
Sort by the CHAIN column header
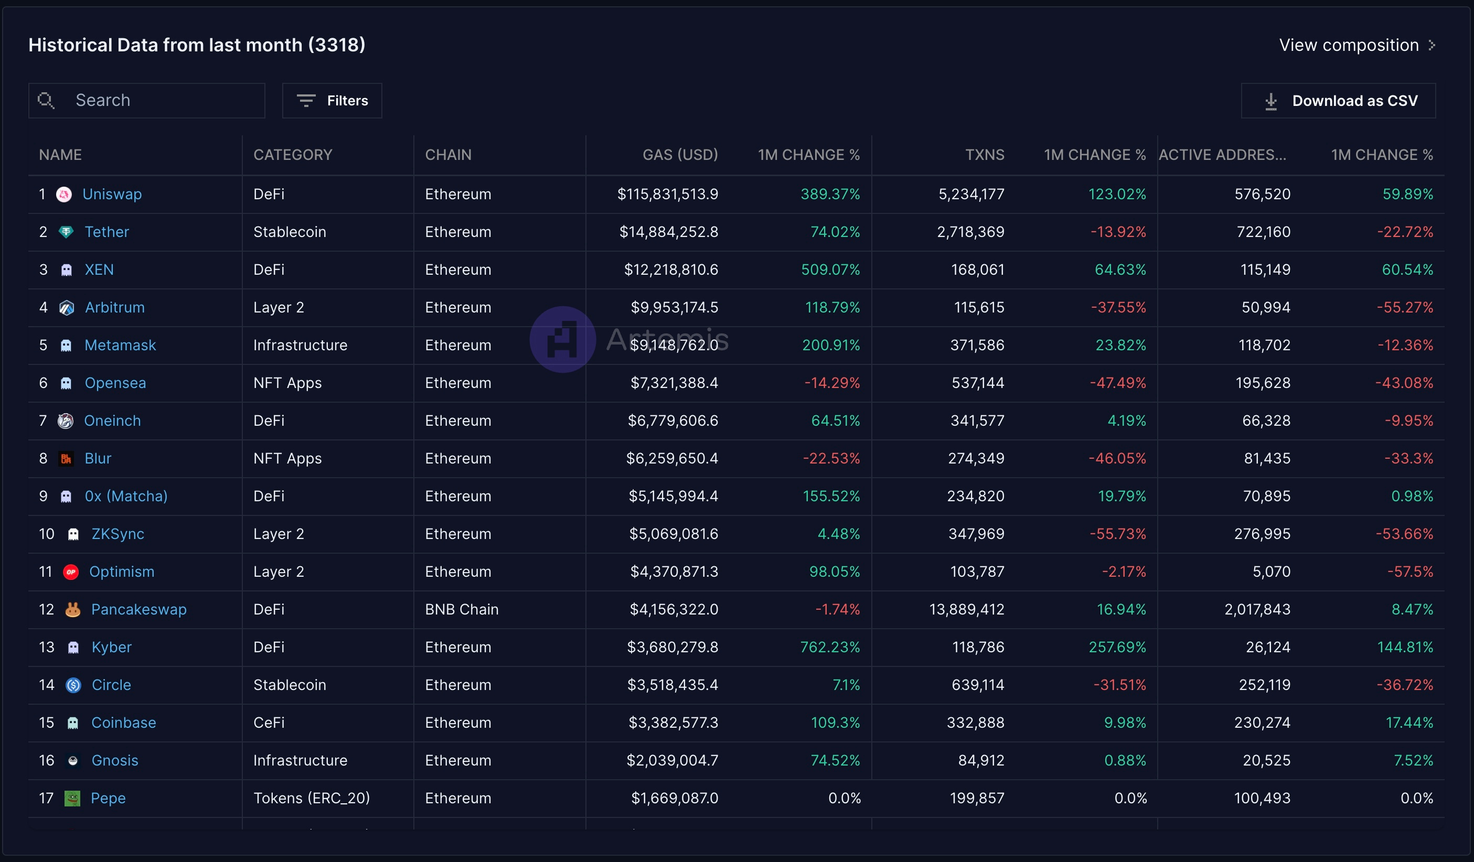click(x=448, y=155)
